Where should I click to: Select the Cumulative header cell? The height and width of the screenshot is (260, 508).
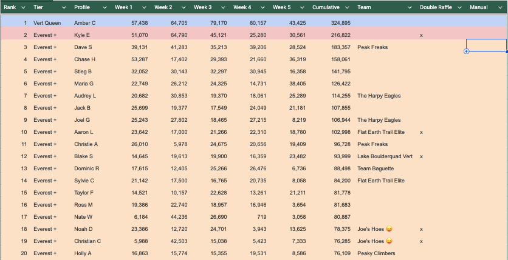pos(326,7)
